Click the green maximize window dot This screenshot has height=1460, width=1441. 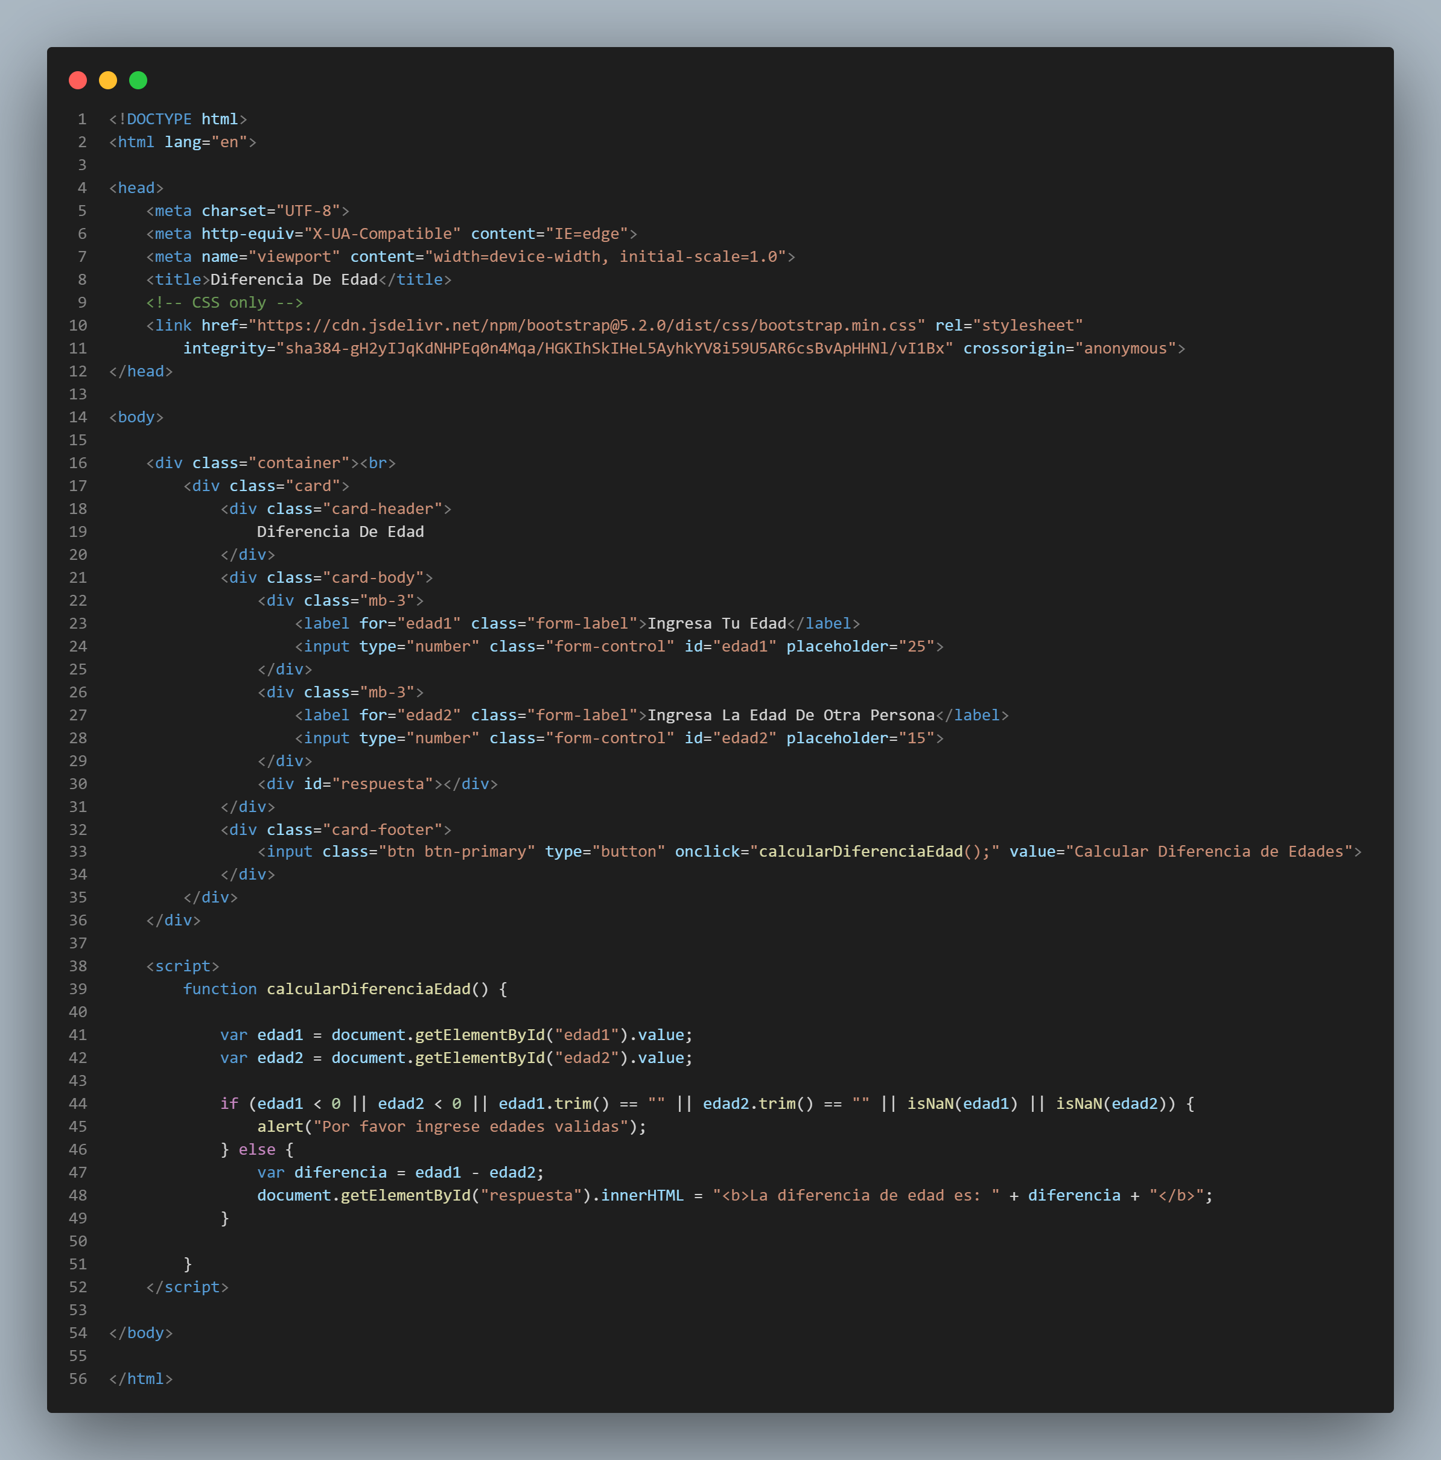138,80
